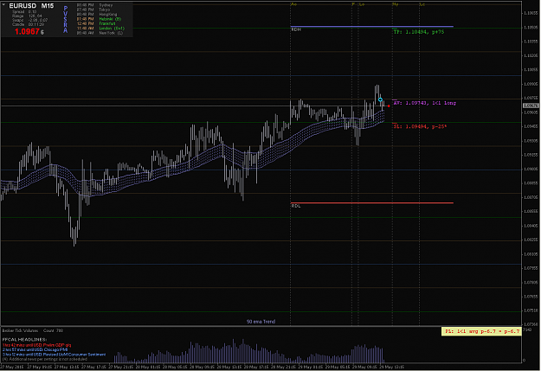Viewport: 541px width, 371px height.
Task: Click the magenta AV: 1.09743 label
Action: pos(425,103)
